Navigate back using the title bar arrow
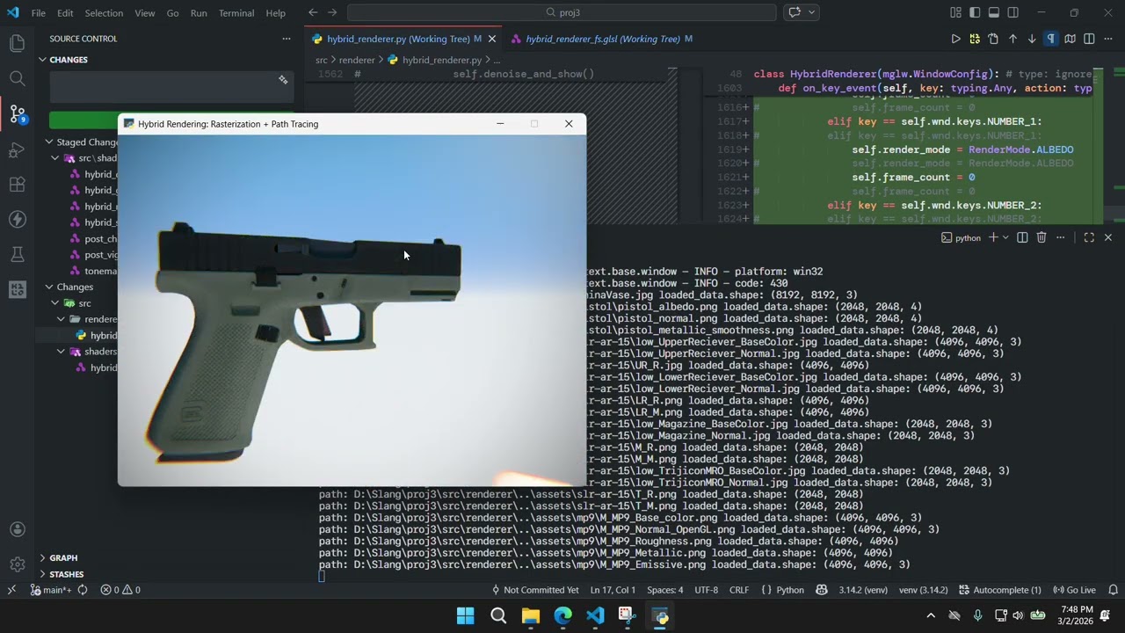The image size is (1125, 633). pos(313,12)
